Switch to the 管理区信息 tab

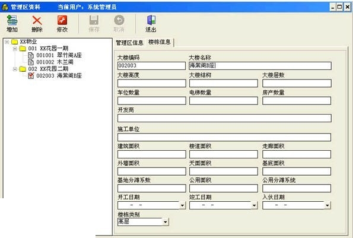[129, 43]
